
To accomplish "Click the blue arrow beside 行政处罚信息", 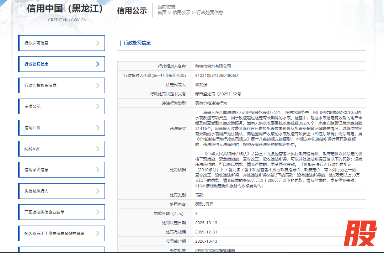I will (98, 64).
